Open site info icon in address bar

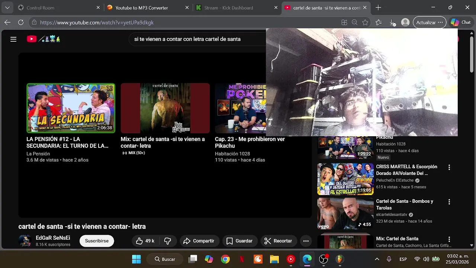[x=34, y=22]
